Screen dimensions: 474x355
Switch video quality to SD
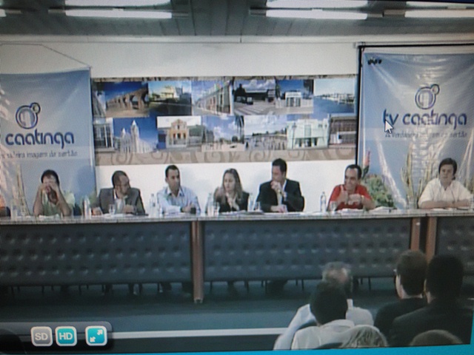coord(41,336)
